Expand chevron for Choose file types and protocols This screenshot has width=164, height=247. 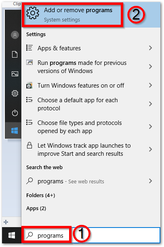pyautogui.click(x=150, y=127)
